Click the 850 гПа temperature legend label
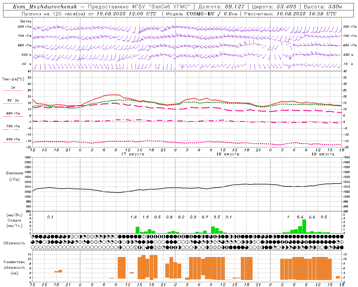The width and height of the screenshot is (358, 287). pyautogui.click(x=13, y=114)
